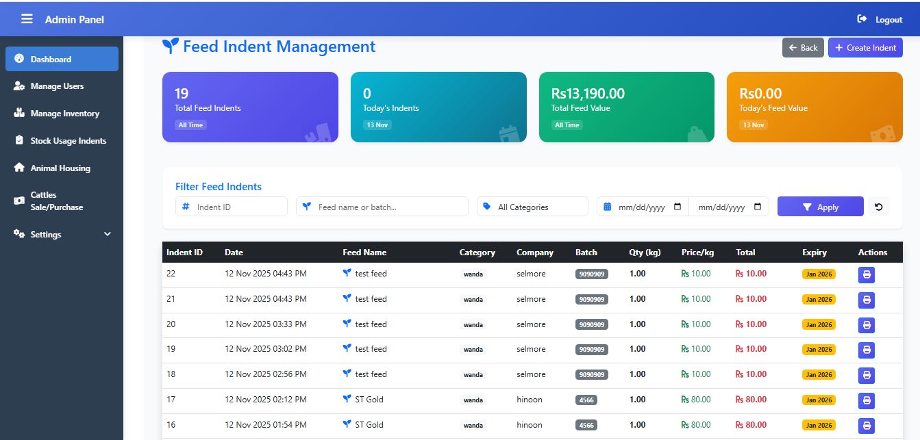This screenshot has height=440, width=920.
Task: Open calendar picker on the first date field
Action: [677, 207]
